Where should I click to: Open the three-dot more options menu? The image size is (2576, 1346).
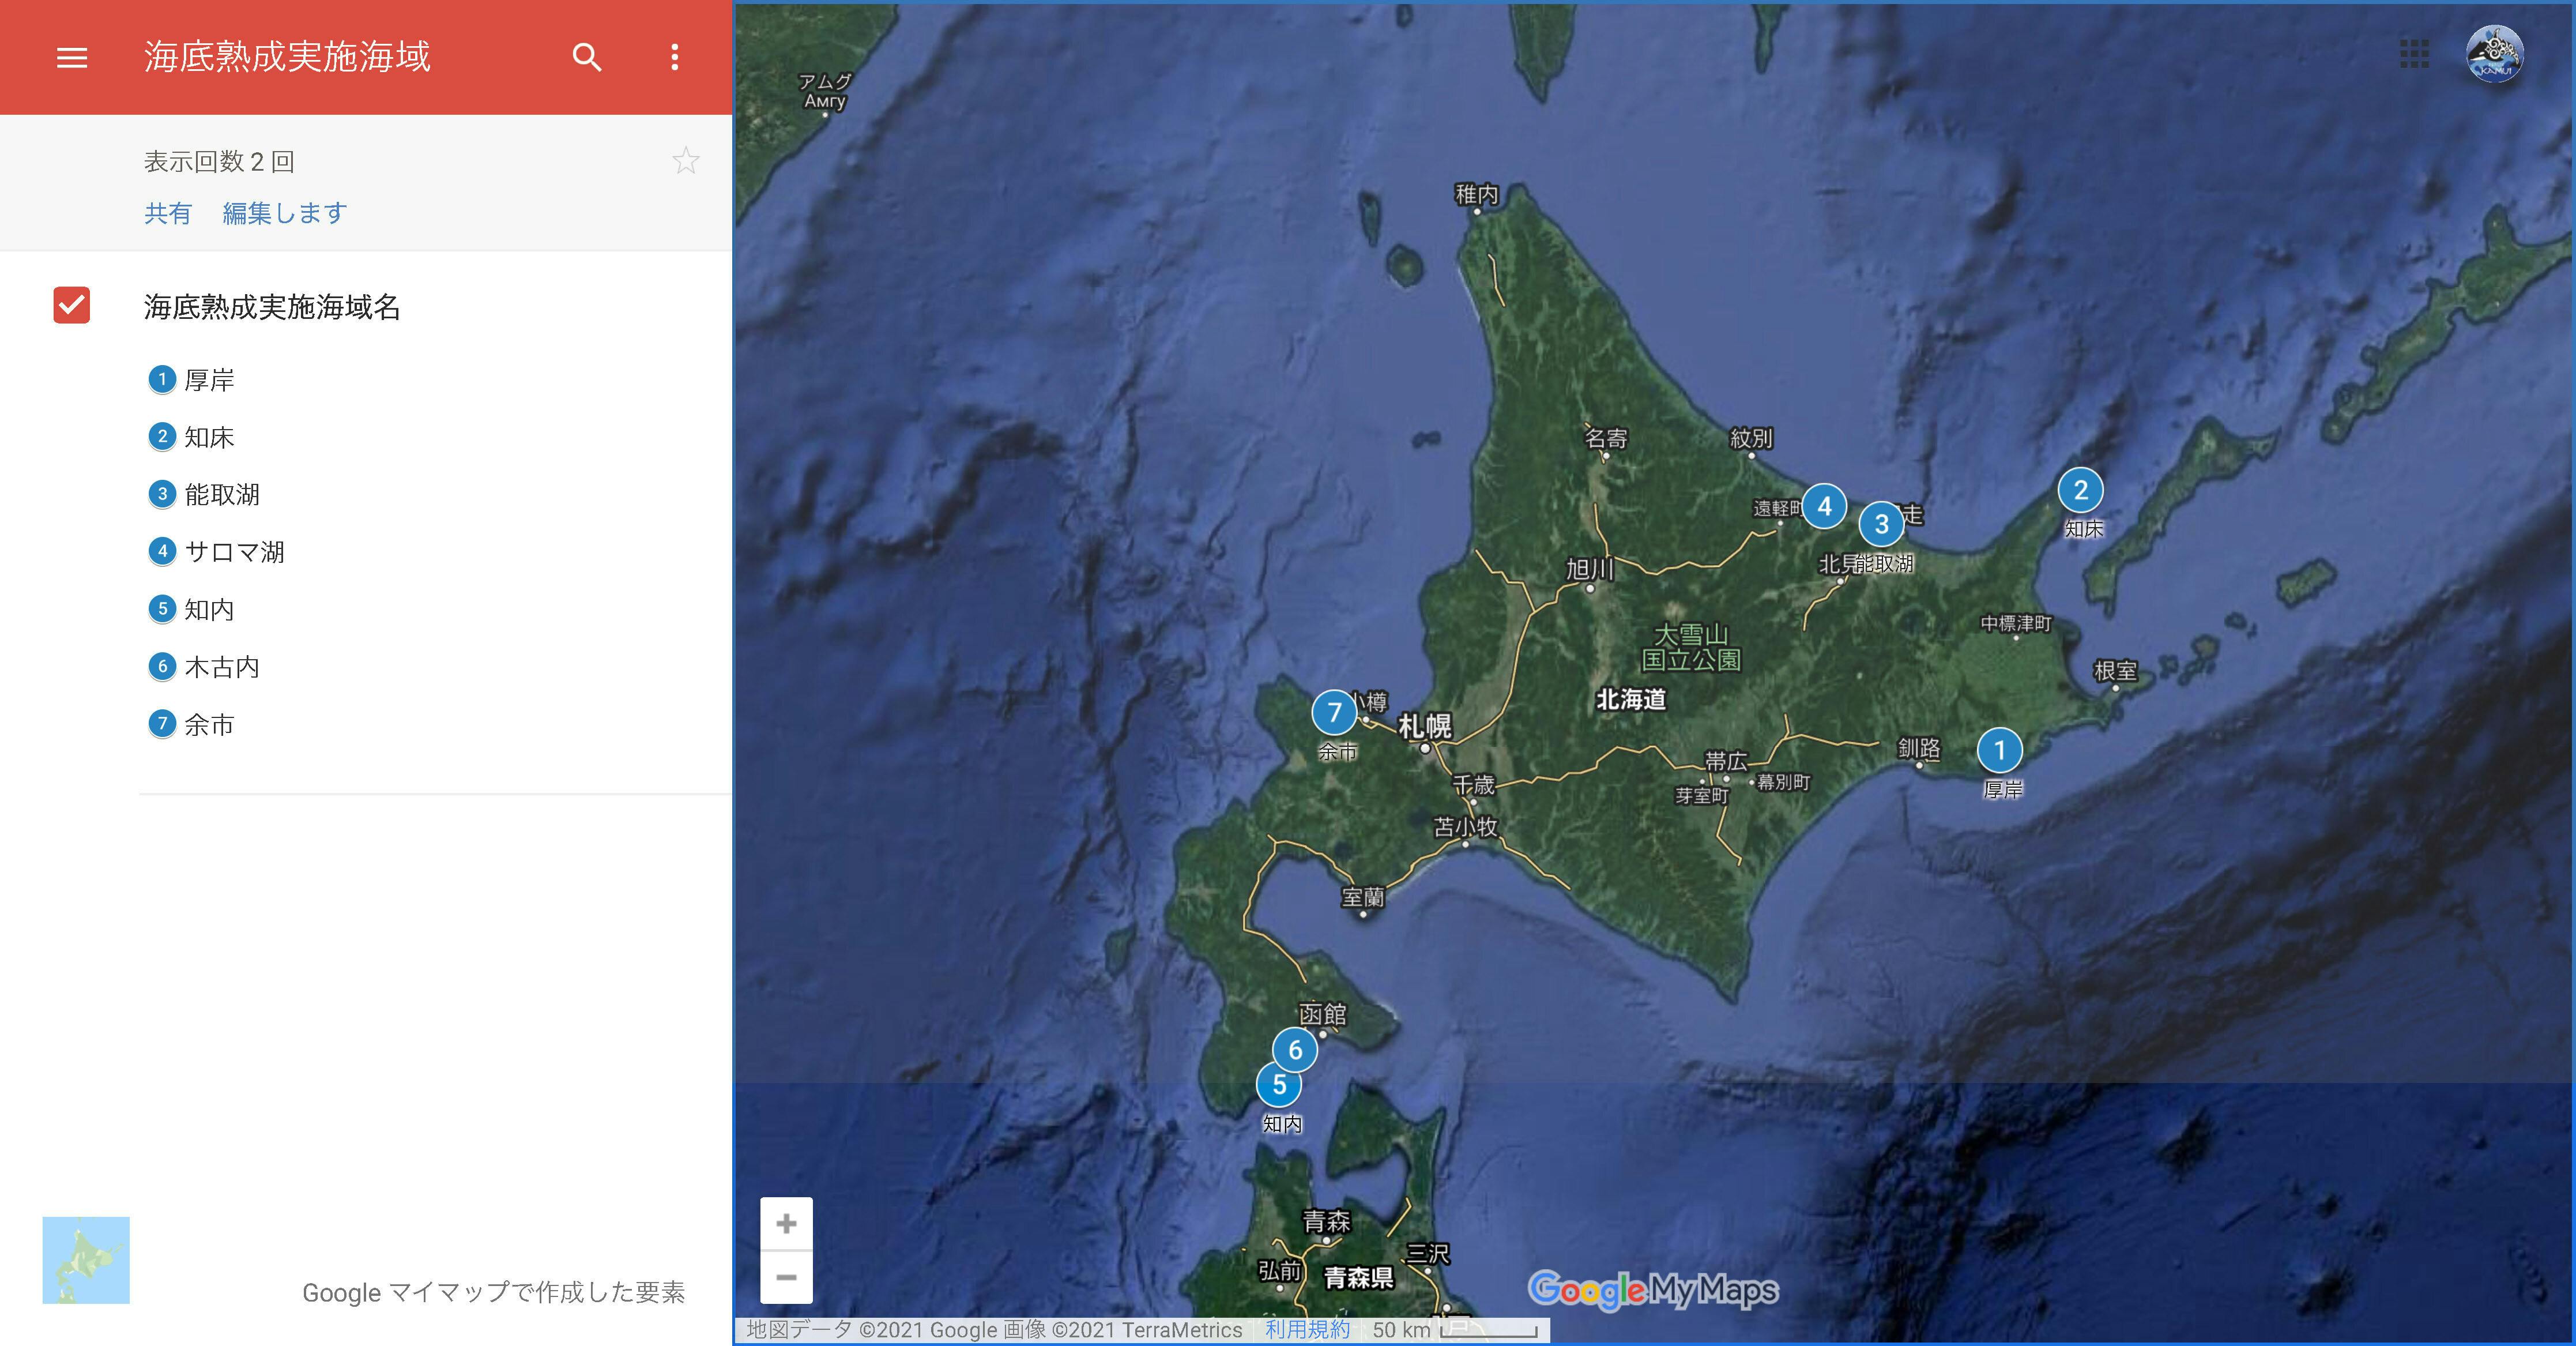click(675, 57)
